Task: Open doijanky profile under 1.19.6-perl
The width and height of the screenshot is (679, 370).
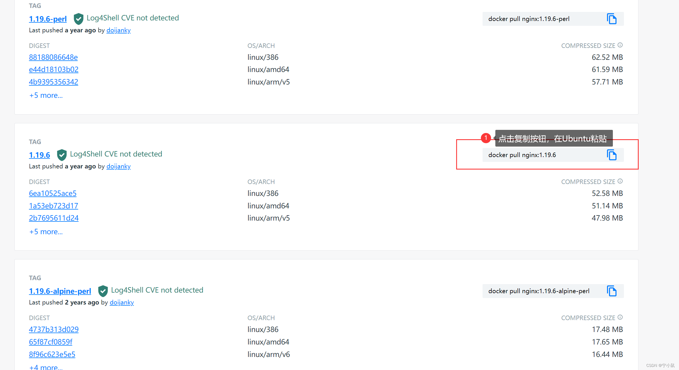Action: pos(118,30)
